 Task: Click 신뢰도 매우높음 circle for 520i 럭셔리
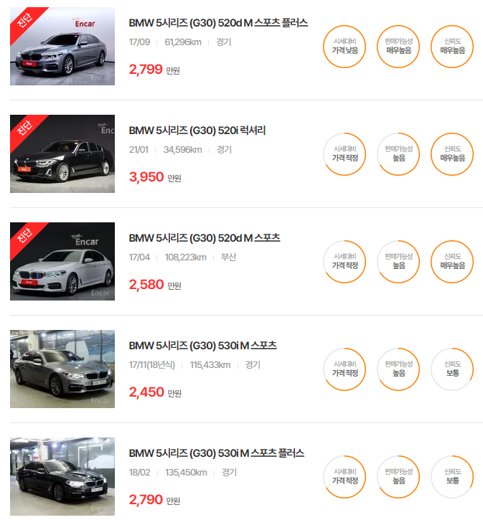coord(452,154)
